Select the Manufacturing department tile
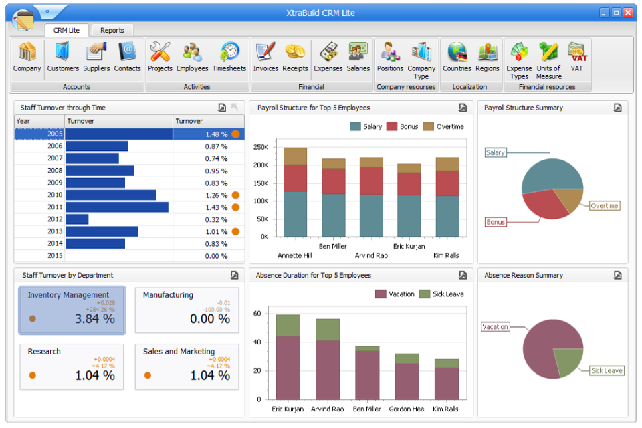This screenshot has width=642, height=428. [187, 310]
